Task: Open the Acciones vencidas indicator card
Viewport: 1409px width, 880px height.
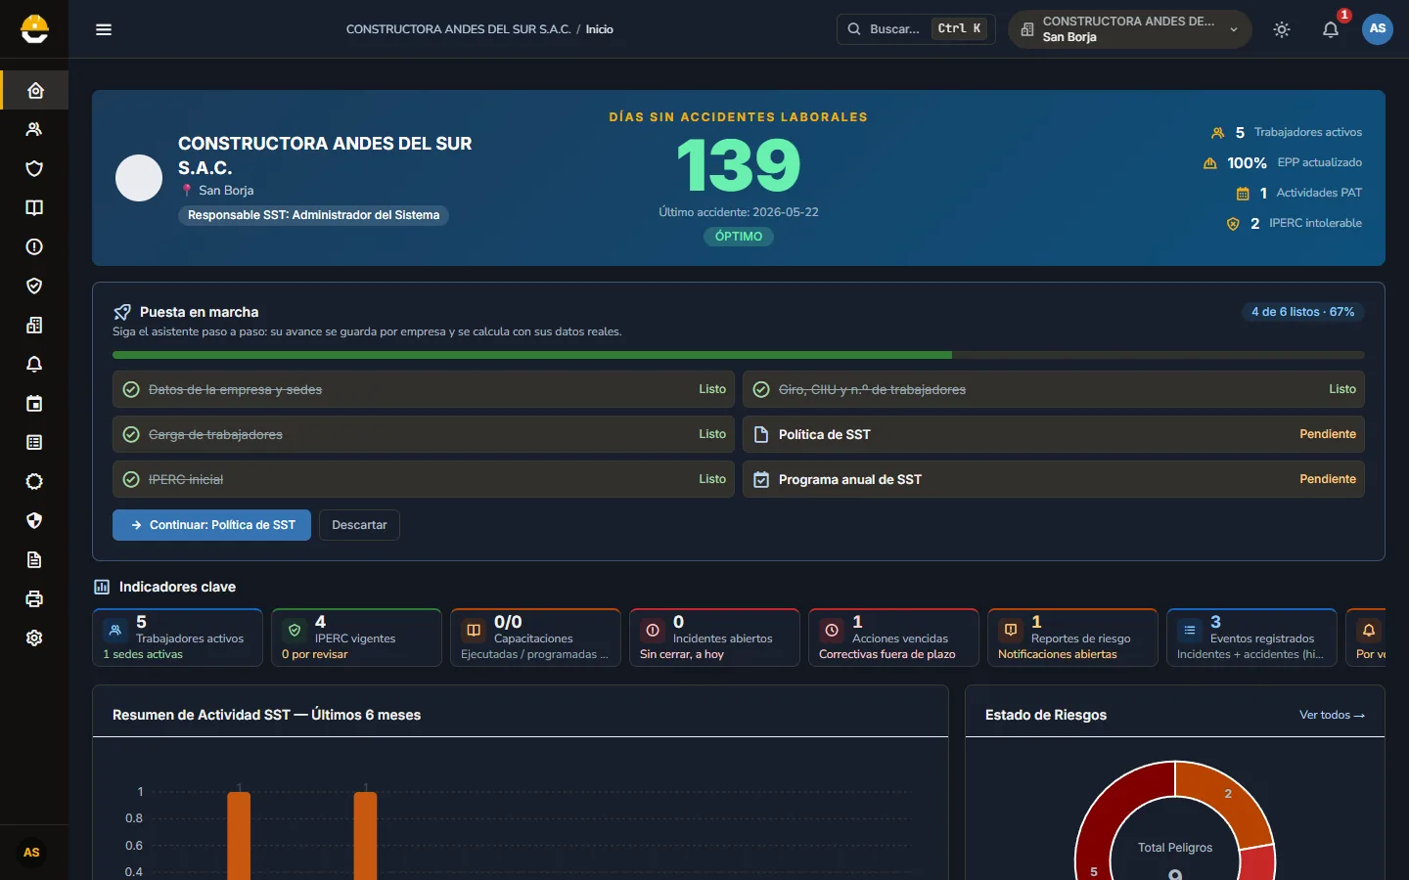Action: coord(893,638)
